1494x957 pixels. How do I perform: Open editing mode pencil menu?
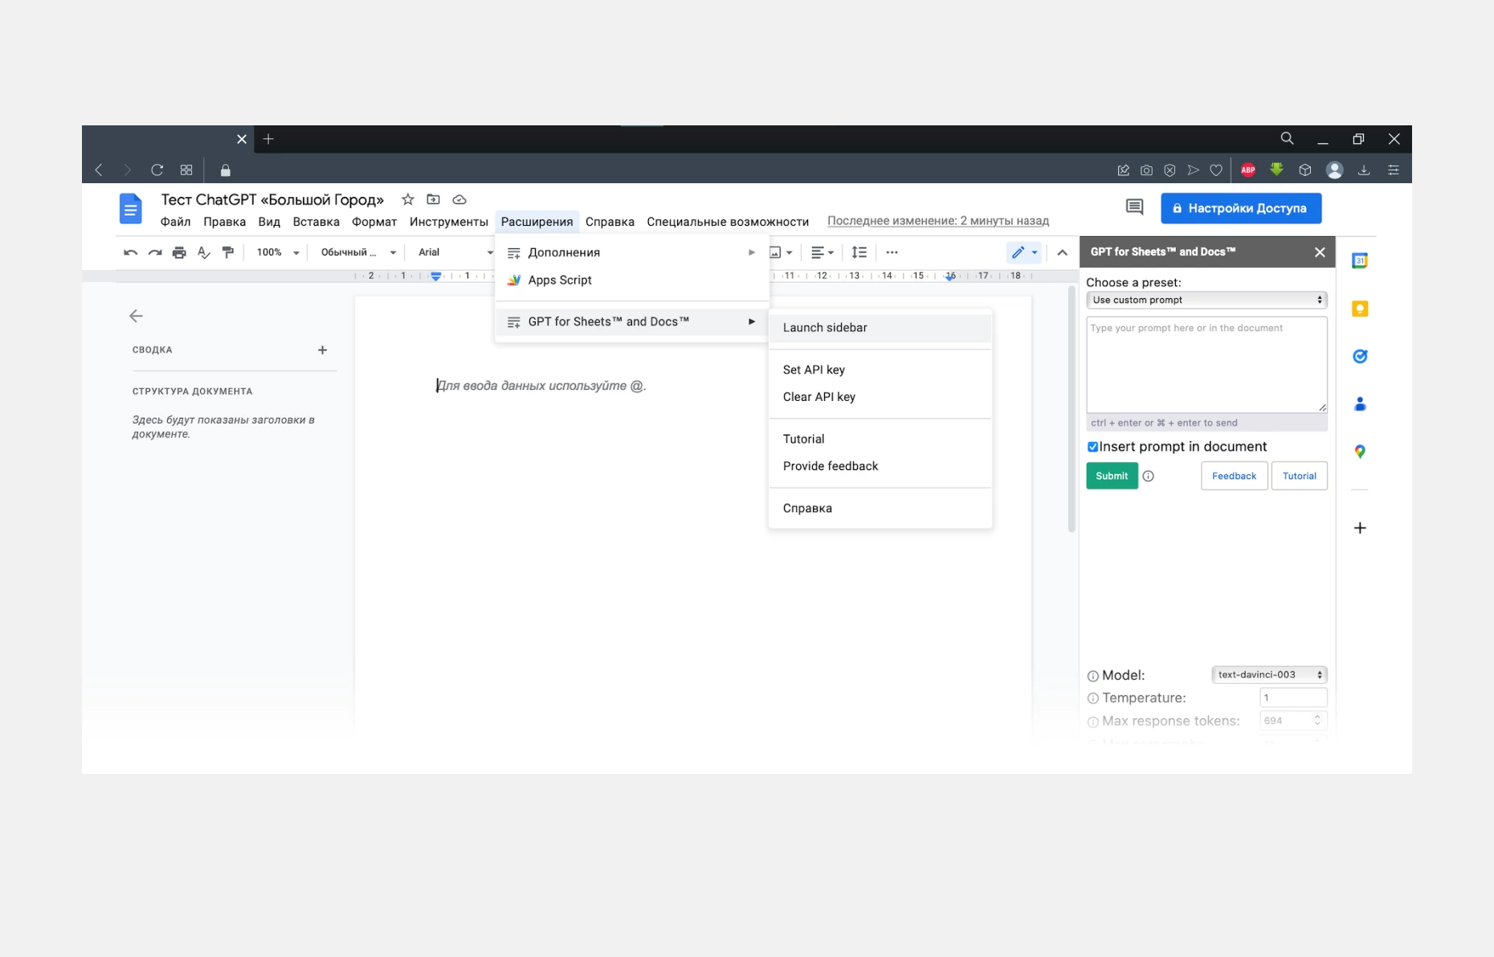pyautogui.click(x=1024, y=252)
